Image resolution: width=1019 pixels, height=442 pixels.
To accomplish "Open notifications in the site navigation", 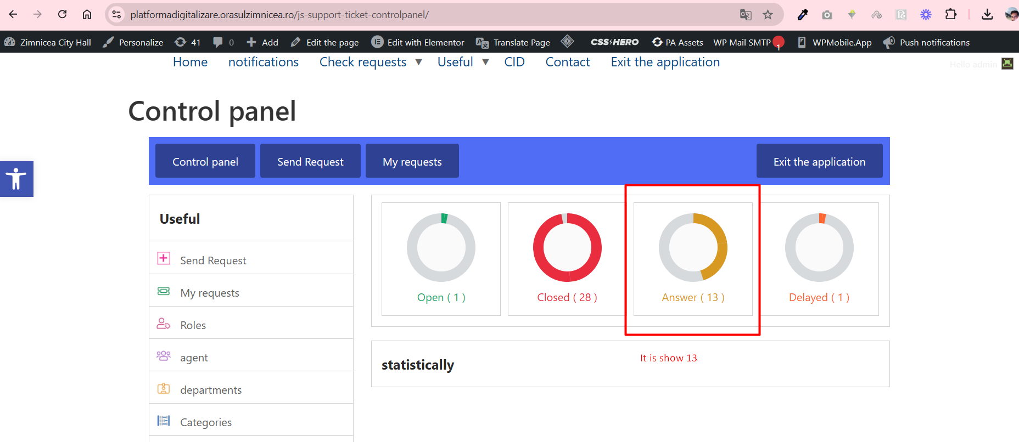I will tap(264, 62).
